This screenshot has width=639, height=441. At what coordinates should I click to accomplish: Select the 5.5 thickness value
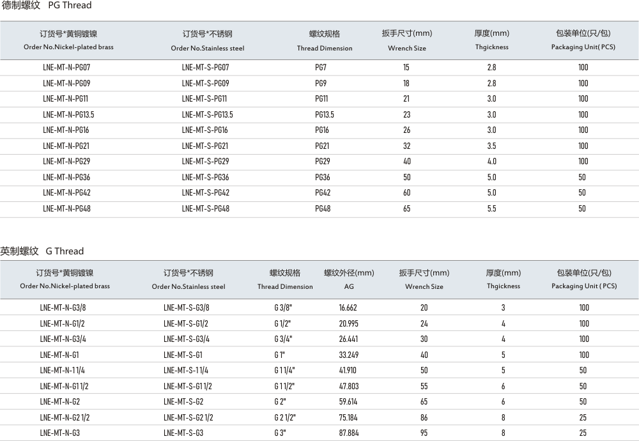pyautogui.click(x=491, y=208)
